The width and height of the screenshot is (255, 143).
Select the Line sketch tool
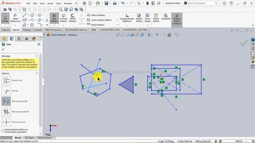24,15
